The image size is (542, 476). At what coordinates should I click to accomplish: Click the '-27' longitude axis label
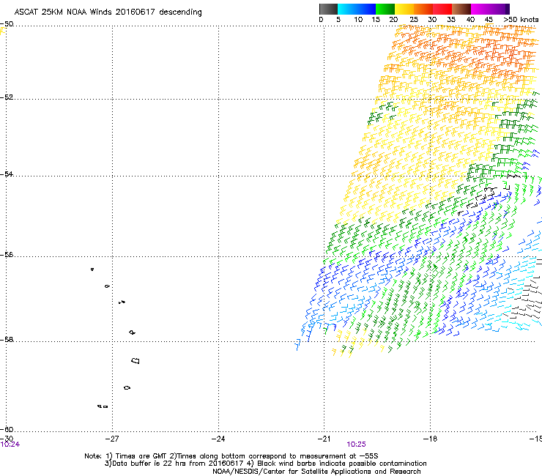pos(112,439)
